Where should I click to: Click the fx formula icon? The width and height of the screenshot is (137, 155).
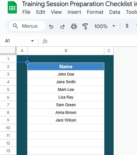[45, 41]
